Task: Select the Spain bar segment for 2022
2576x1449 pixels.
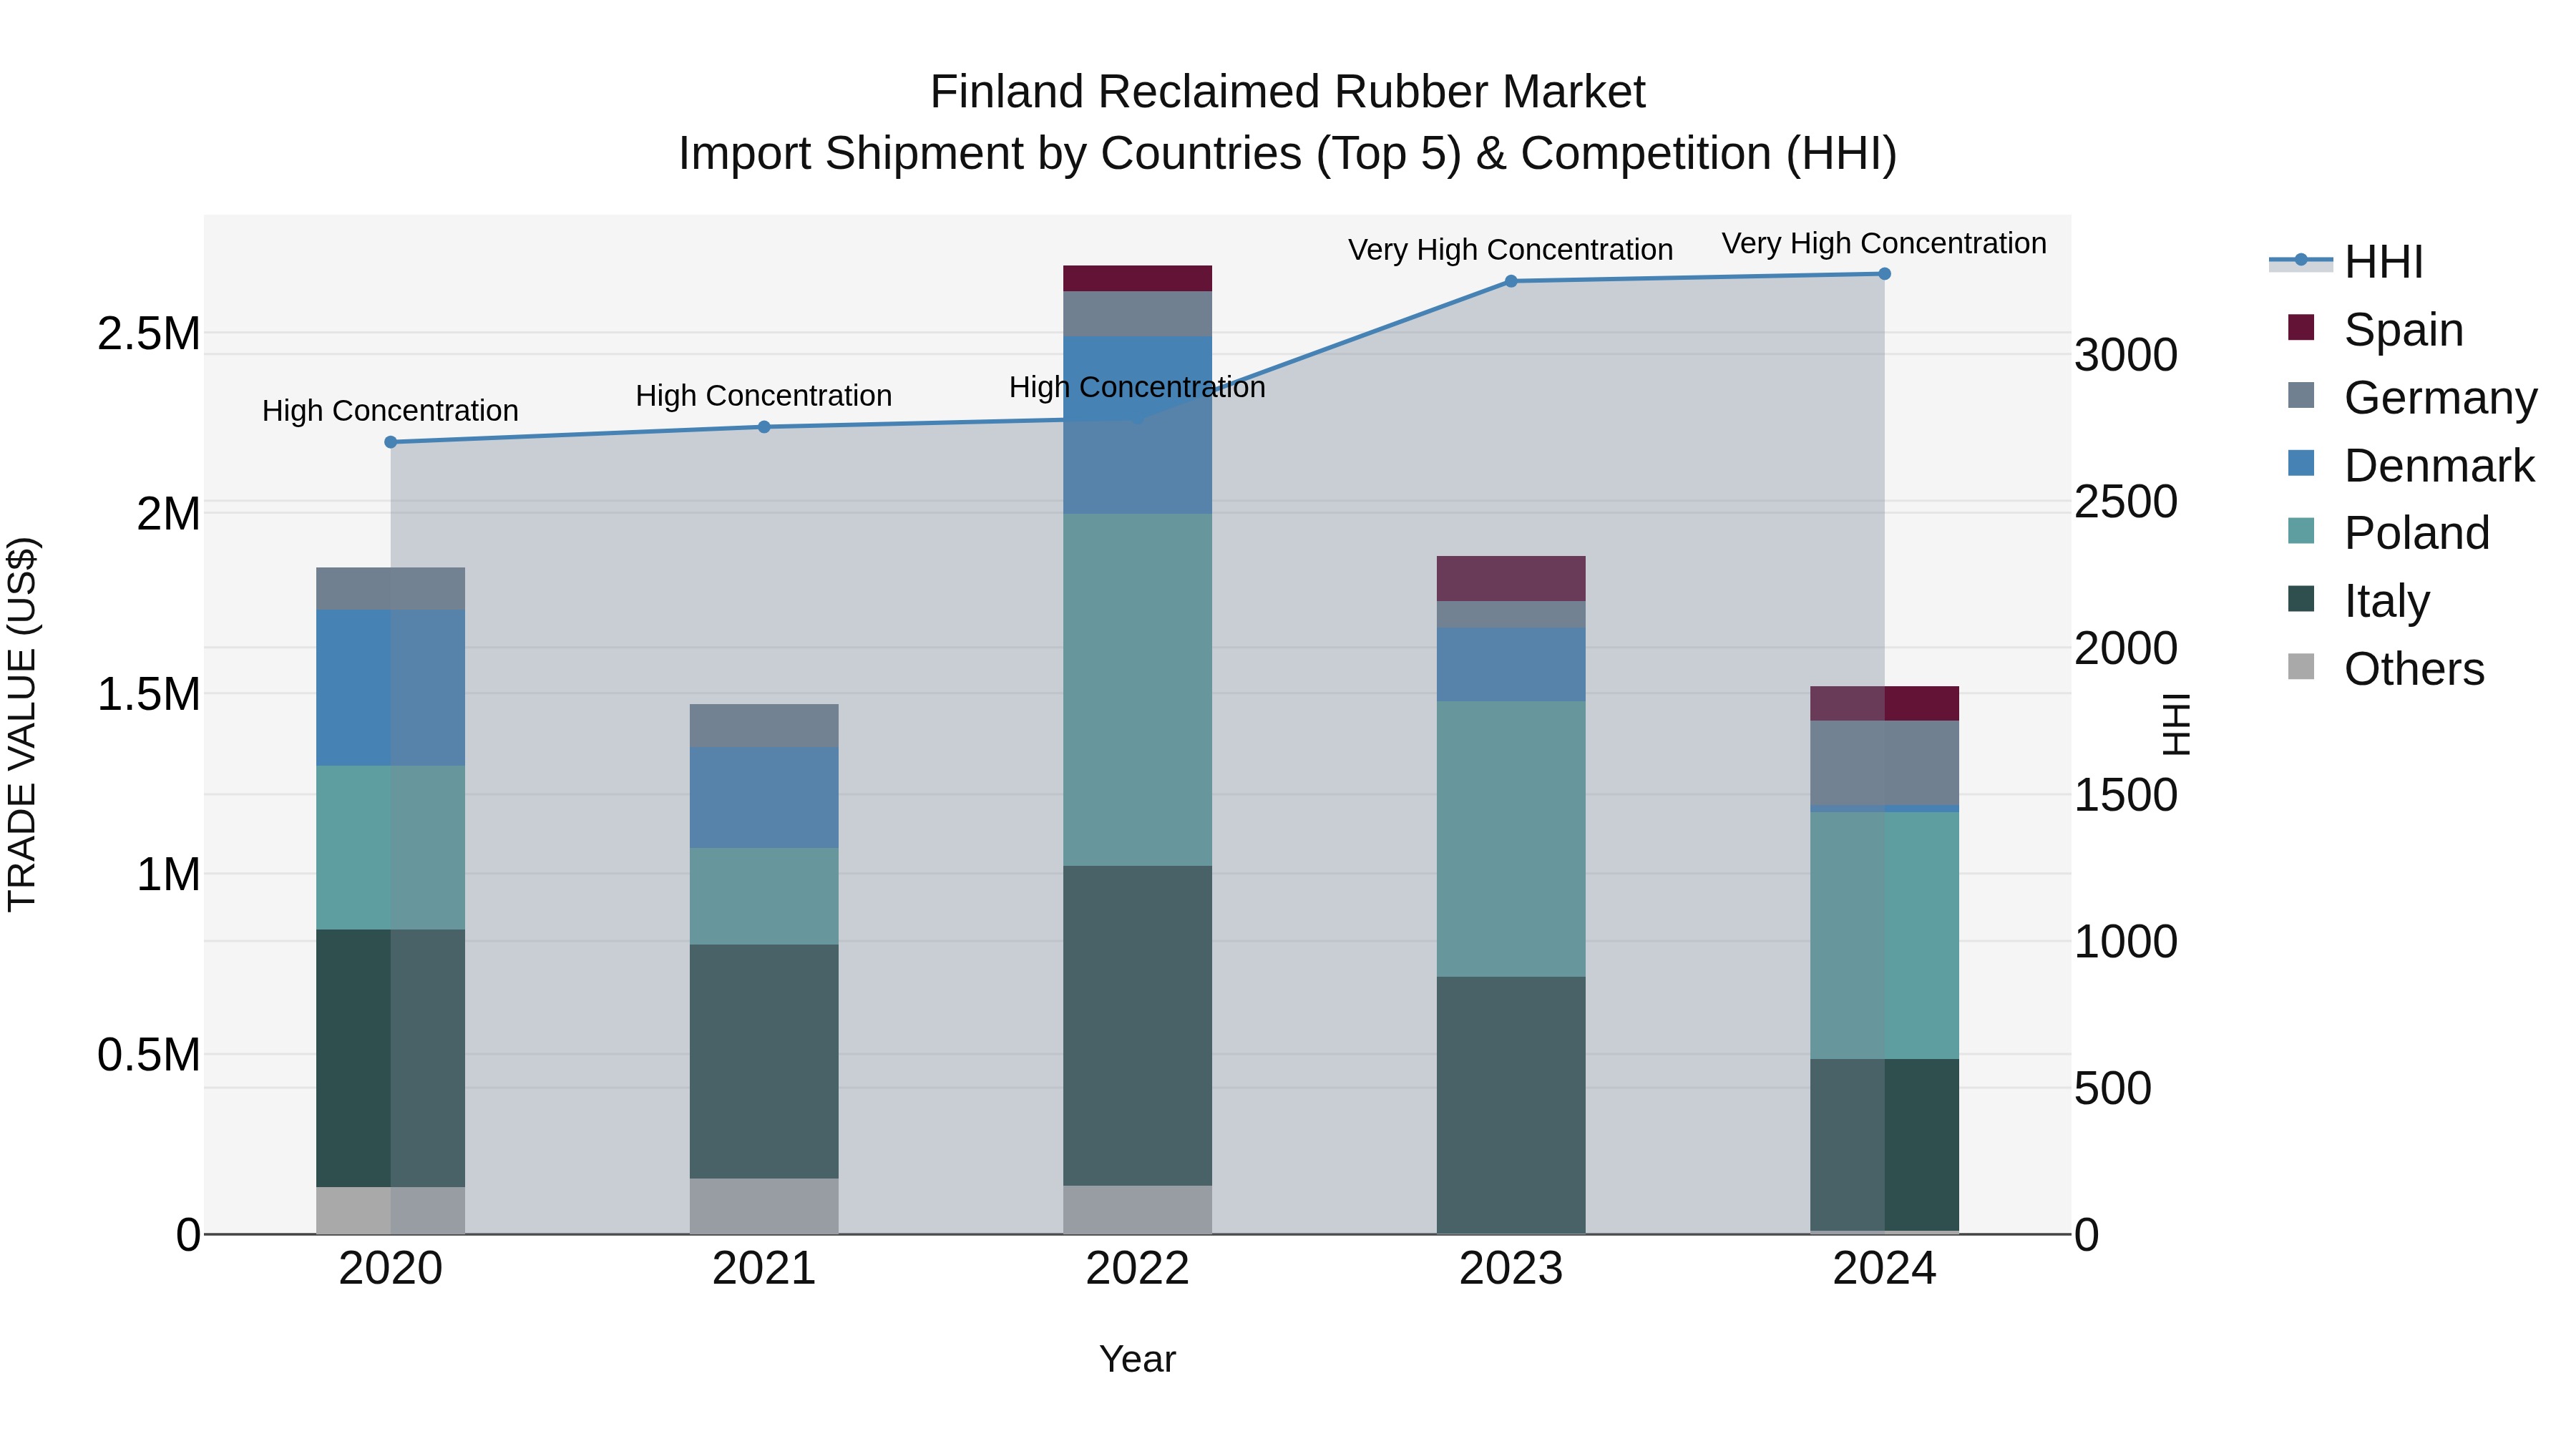Action: click(1137, 279)
